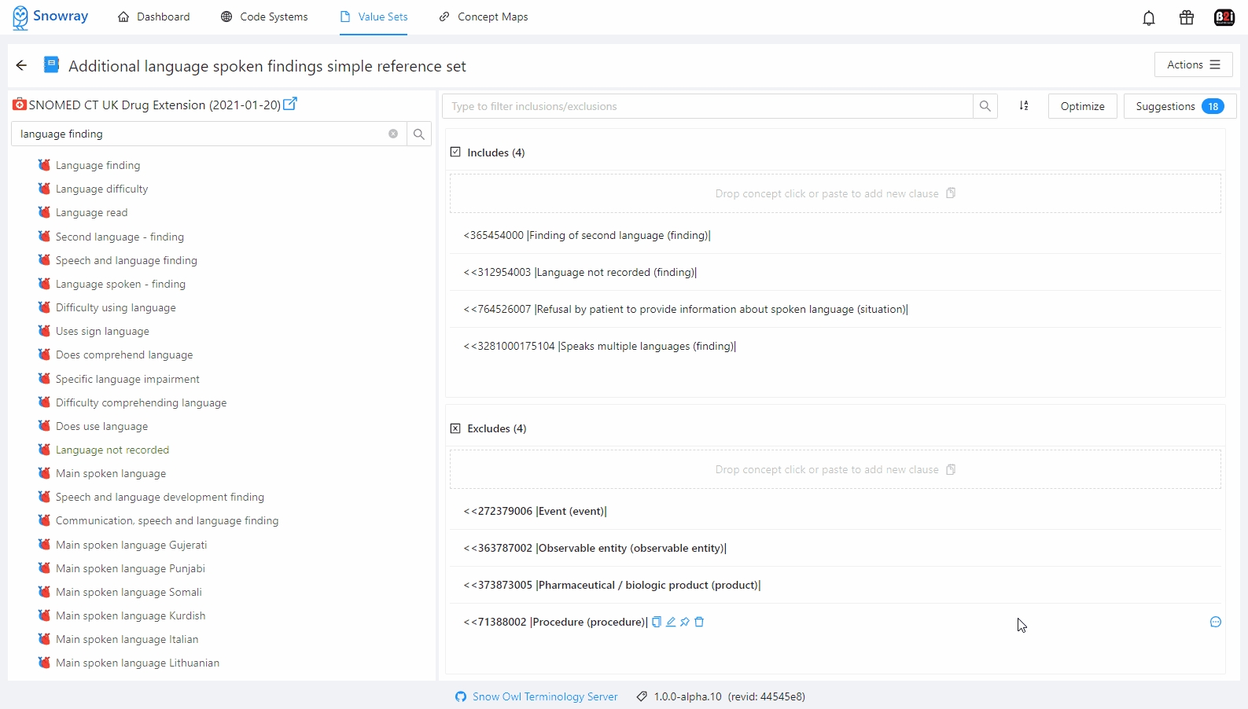Open Snow Owl Terminology Server link
The image size is (1248, 709).
coord(544,696)
